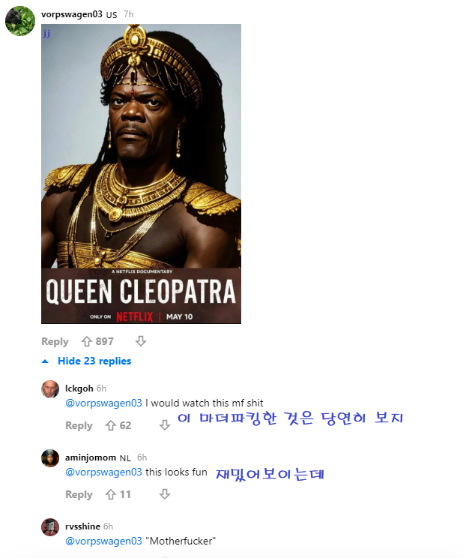Screen dimensions: 463x558
Task: Reply to aminjomom's comment
Action: click(x=79, y=494)
